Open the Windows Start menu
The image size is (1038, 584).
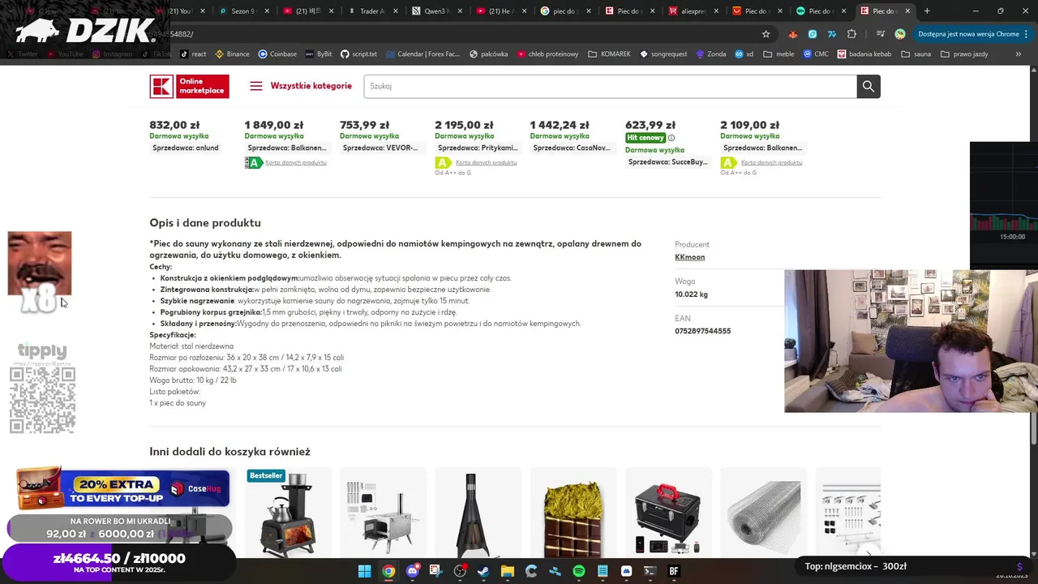(x=365, y=571)
